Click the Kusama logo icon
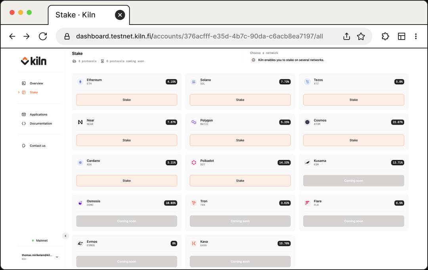This screenshot has width=428, height=270. coord(308,162)
